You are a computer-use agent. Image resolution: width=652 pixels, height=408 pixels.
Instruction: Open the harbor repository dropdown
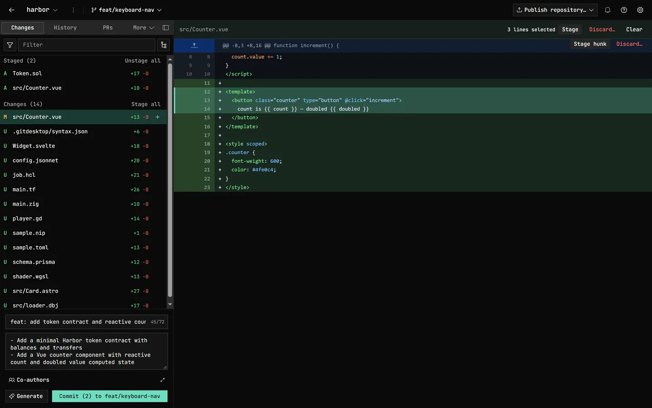tap(42, 10)
